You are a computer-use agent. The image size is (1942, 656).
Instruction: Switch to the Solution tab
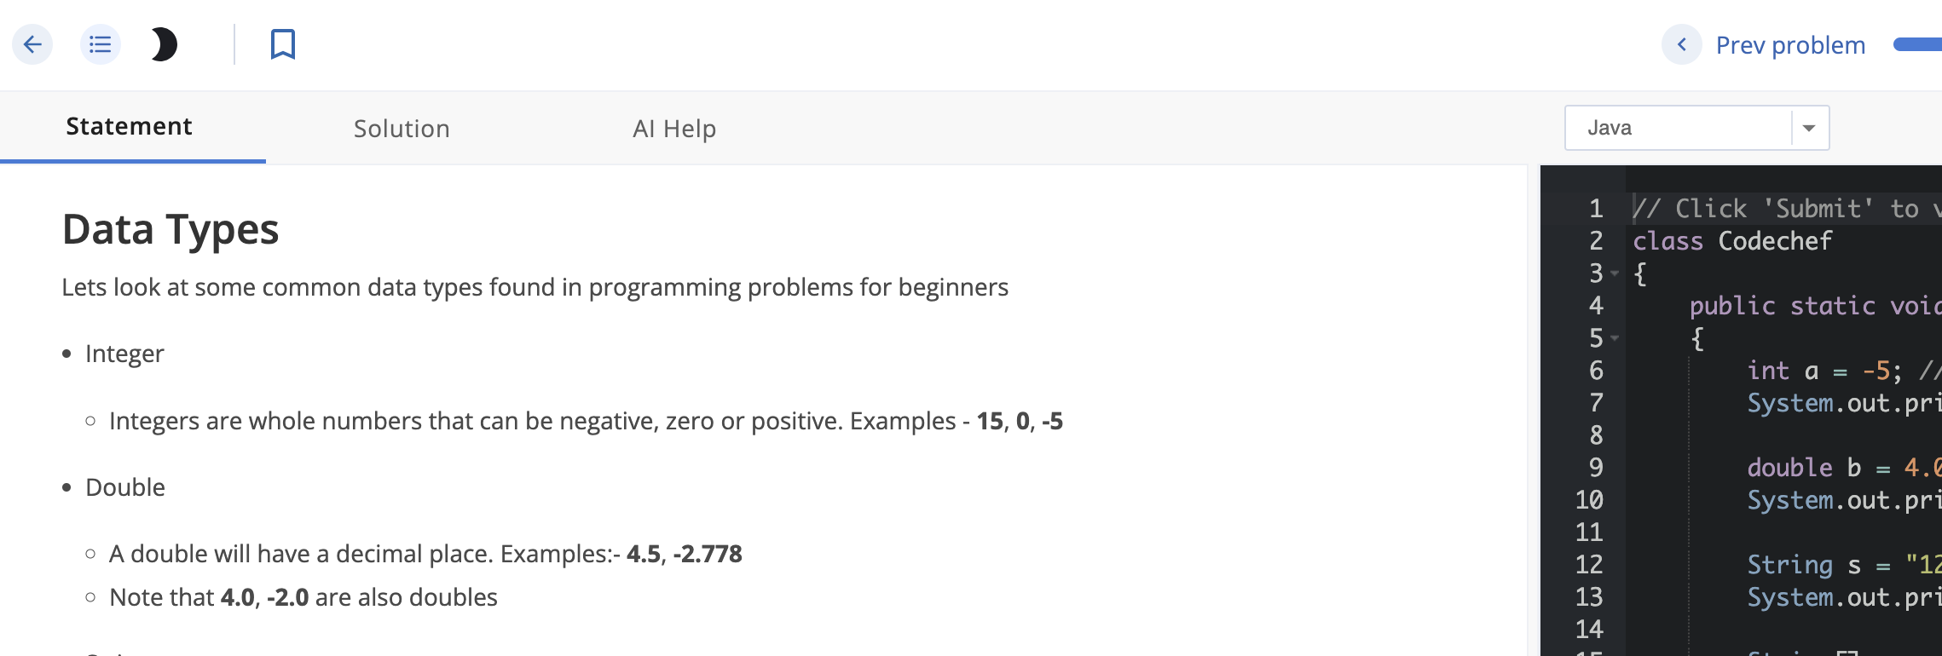[402, 128]
